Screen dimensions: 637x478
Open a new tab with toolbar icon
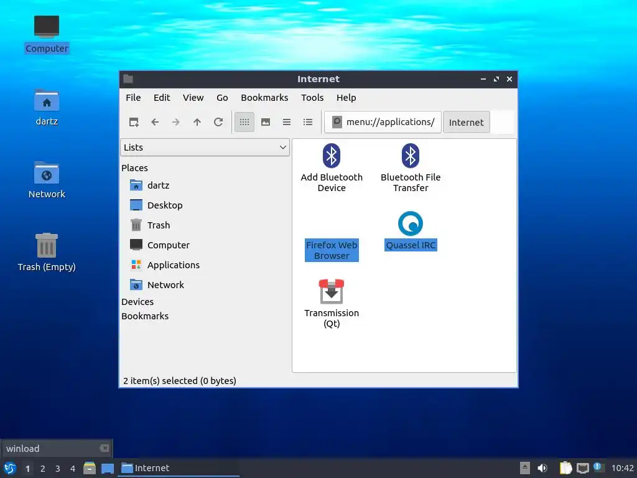[x=134, y=122]
